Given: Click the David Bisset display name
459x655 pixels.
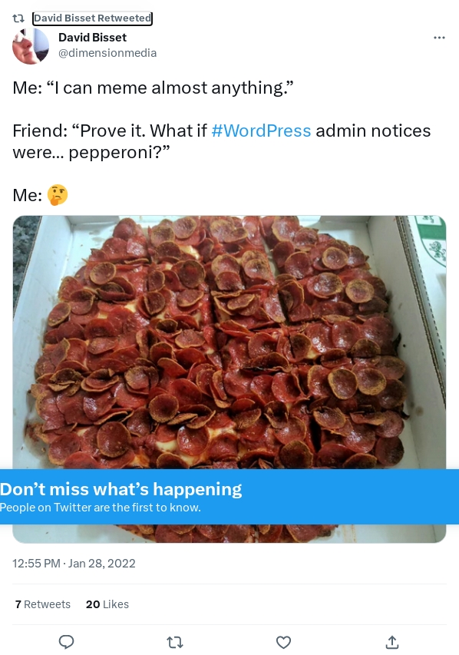Looking at the screenshot, I should click(x=92, y=38).
